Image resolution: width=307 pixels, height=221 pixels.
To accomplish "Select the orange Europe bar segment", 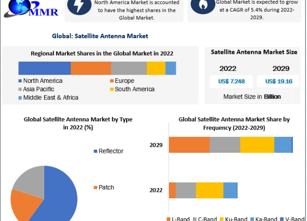I will 91,68.
